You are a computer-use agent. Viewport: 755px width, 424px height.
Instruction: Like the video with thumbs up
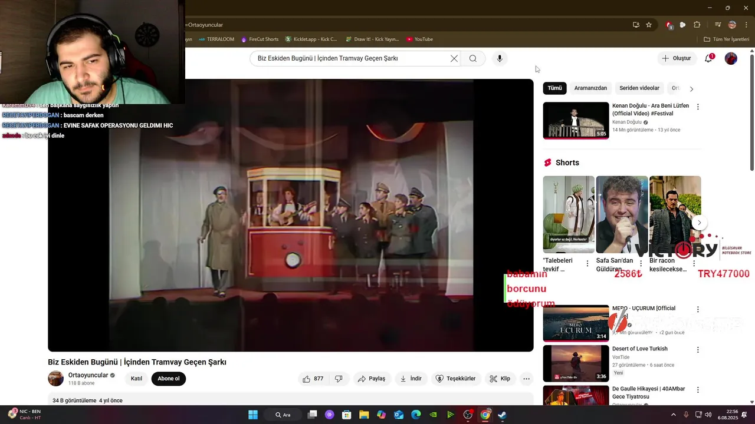click(313, 379)
